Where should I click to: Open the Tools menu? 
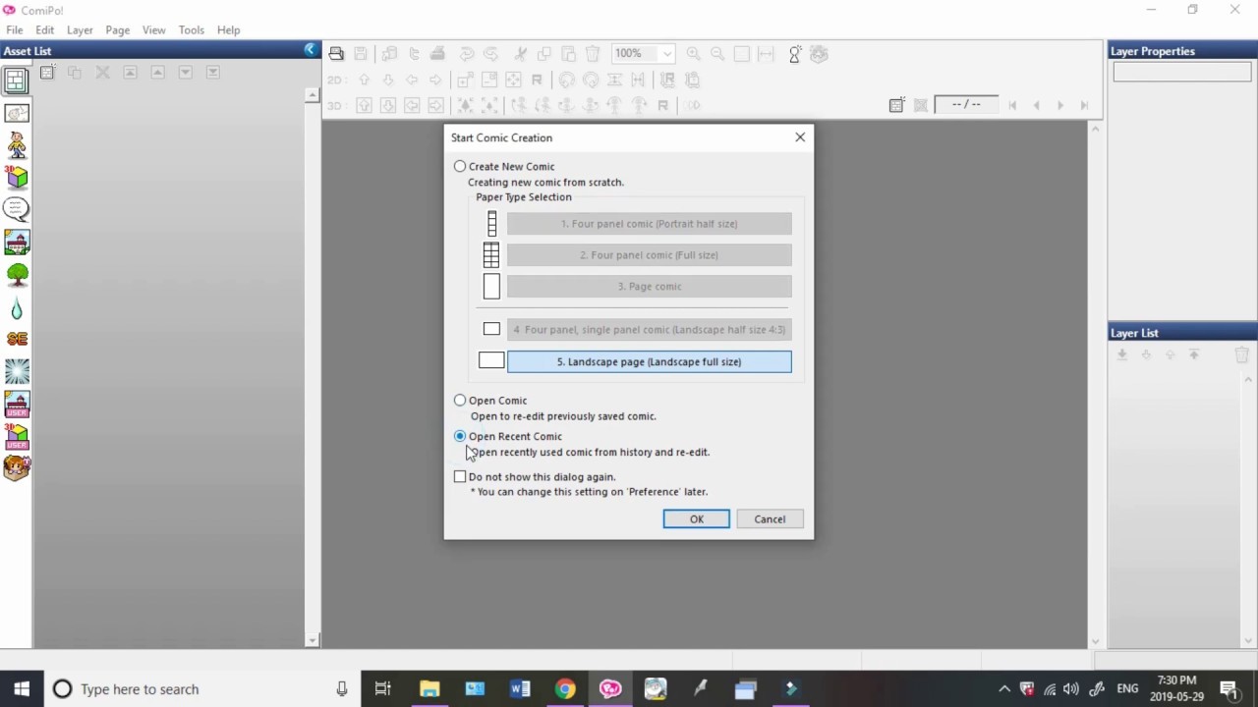[x=192, y=29]
